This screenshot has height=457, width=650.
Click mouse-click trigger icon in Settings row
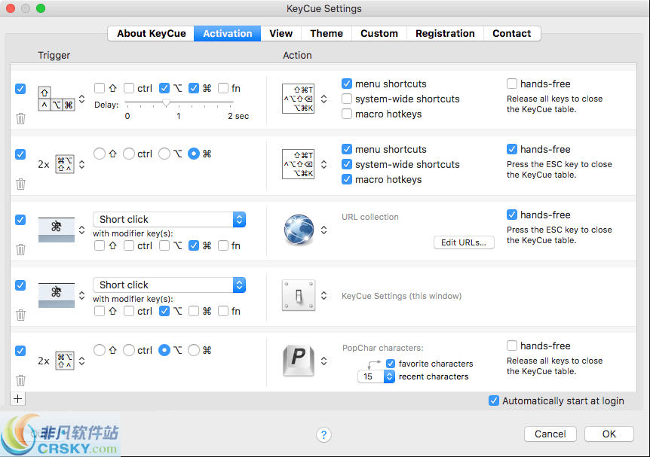[57, 295]
